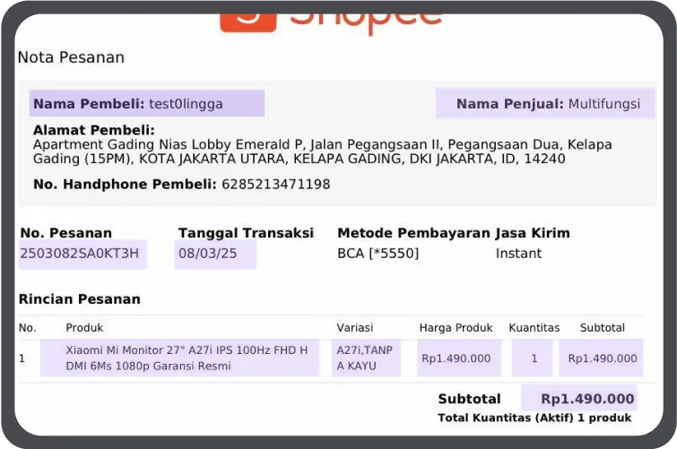The height and width of the screenshot is (449, 677).
Task: Click row subtotal Rp1.490.000 in table
Action: coord(603,358)
